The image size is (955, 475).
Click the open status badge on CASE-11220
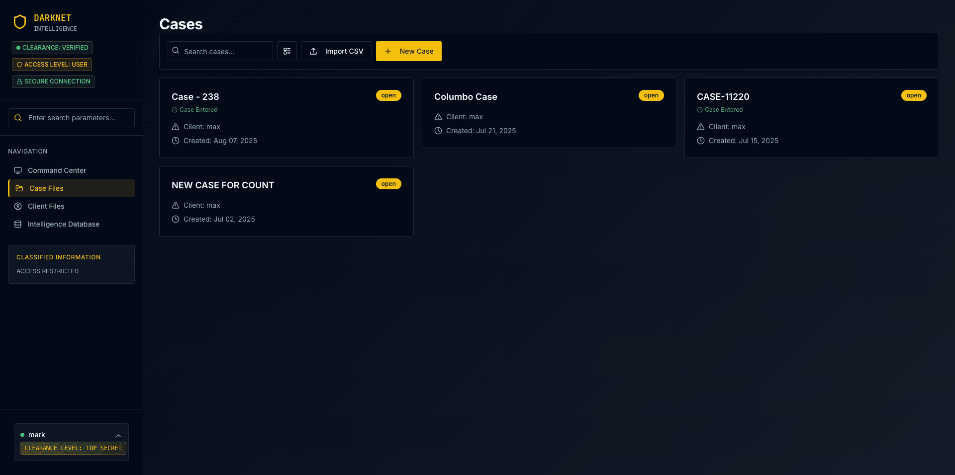click(914, 95)
